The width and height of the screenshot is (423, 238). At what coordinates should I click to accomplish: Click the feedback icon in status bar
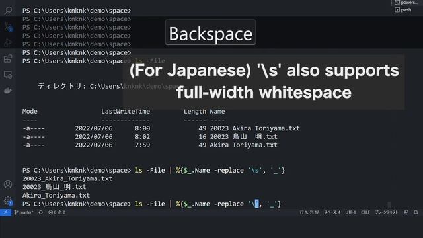(406, 212)
